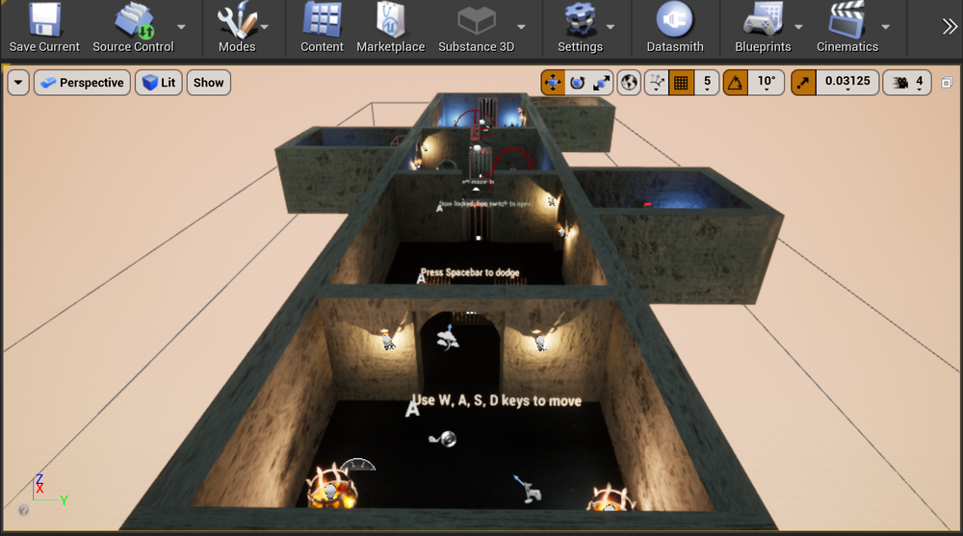Image resolution: width=963 pixels, height=536 pixels.
Task: Click the Datasmith toolbar icon
Action: [x=674, y=20]
